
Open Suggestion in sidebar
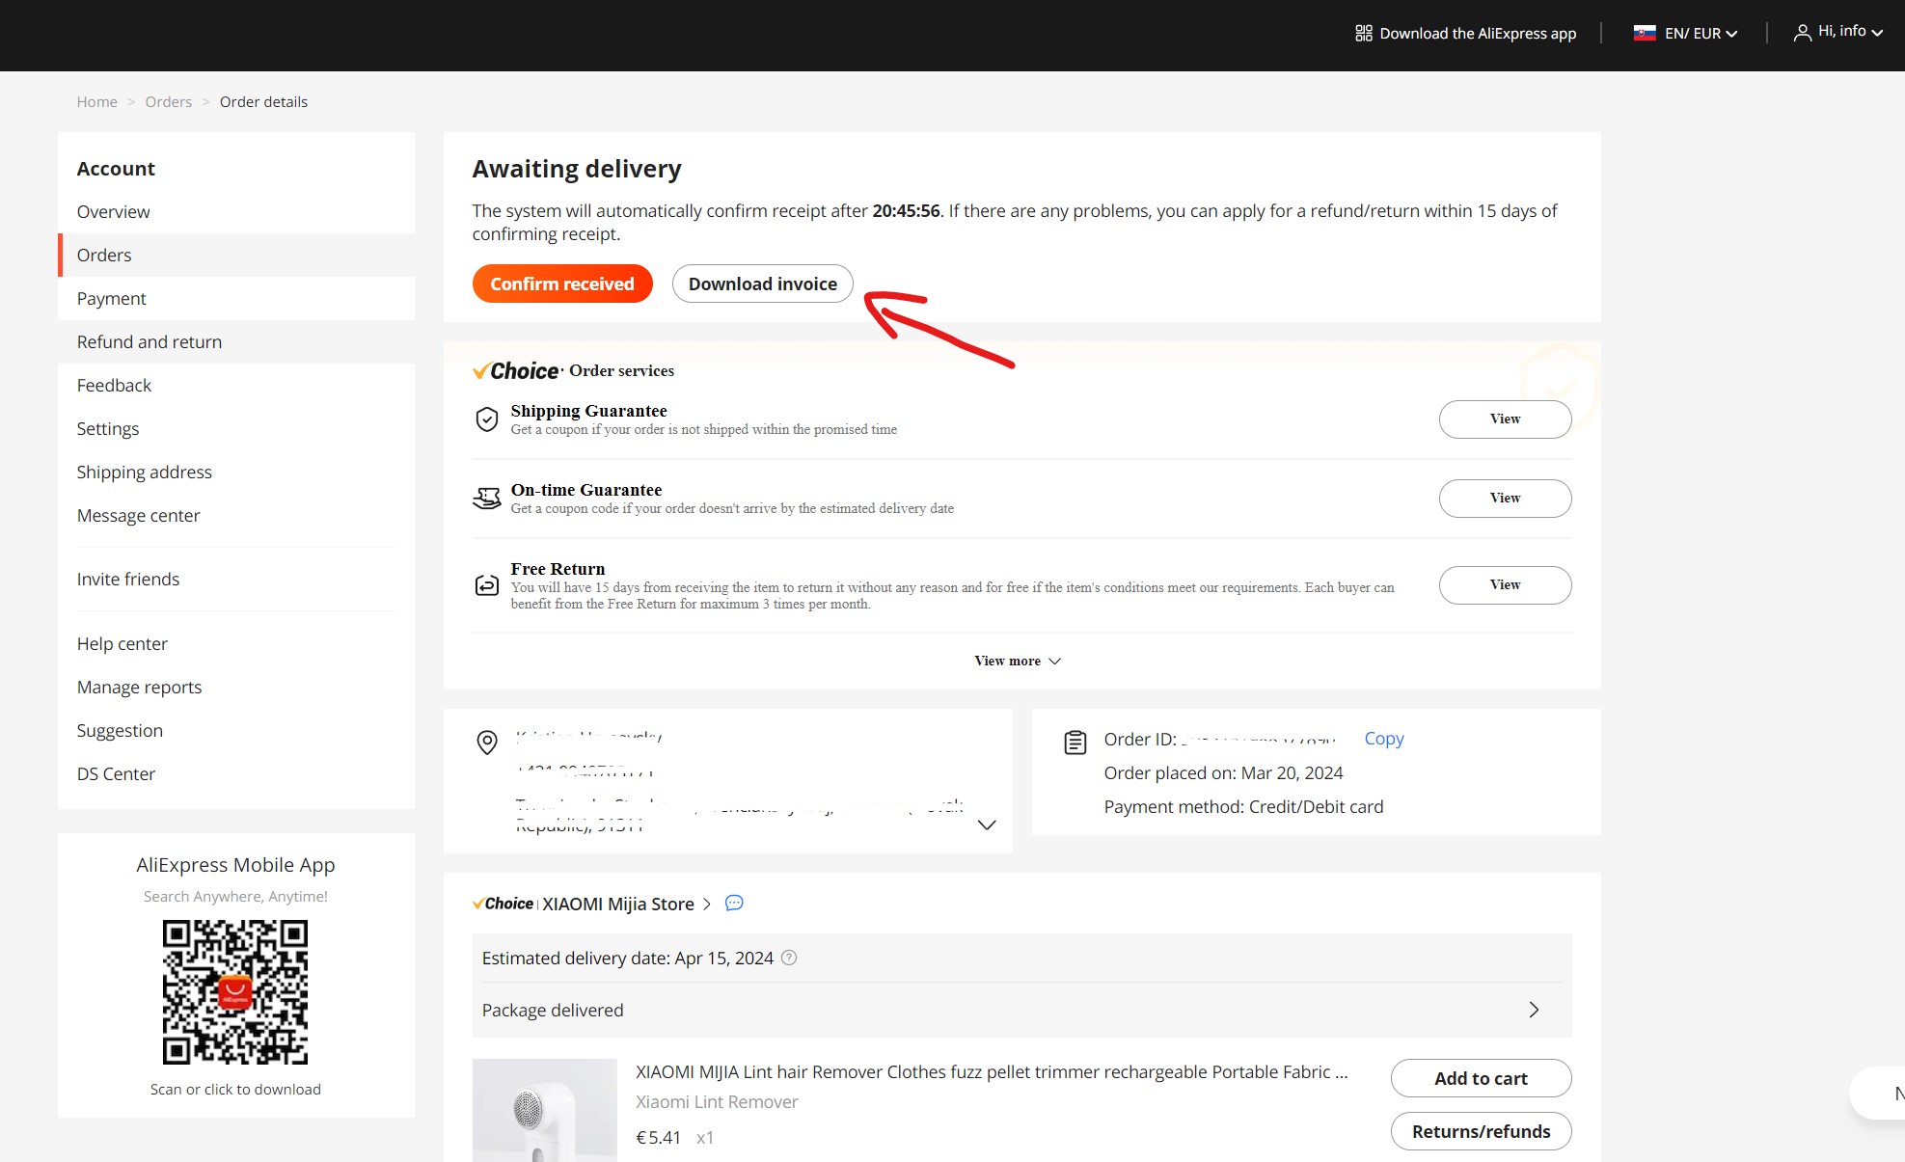click(x=236, y=731)
